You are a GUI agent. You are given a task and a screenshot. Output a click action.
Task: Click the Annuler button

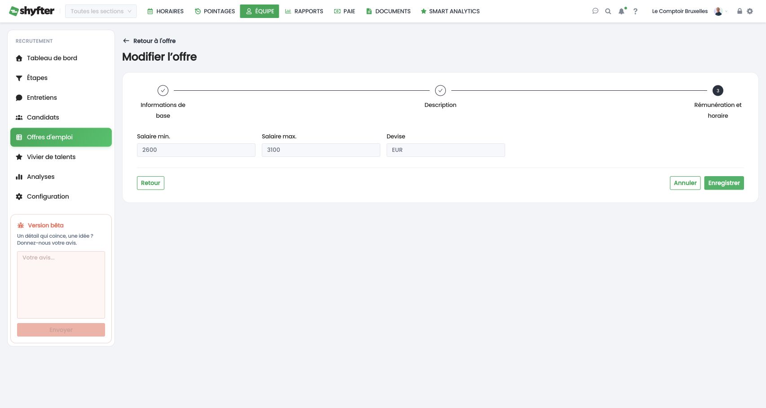pos(685,183)
